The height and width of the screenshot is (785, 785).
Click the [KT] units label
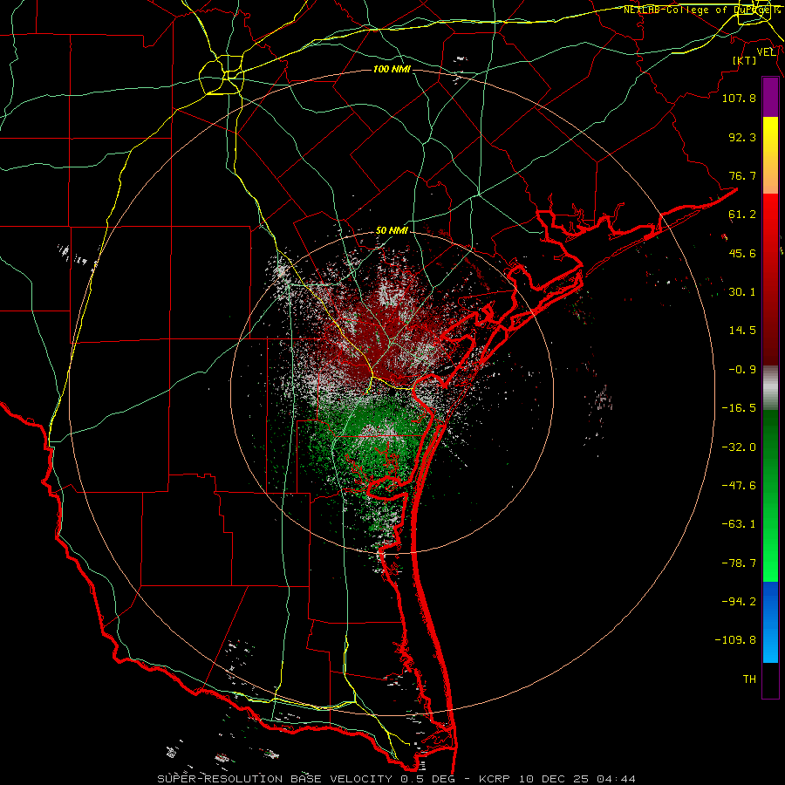click(x=745, y=60)
